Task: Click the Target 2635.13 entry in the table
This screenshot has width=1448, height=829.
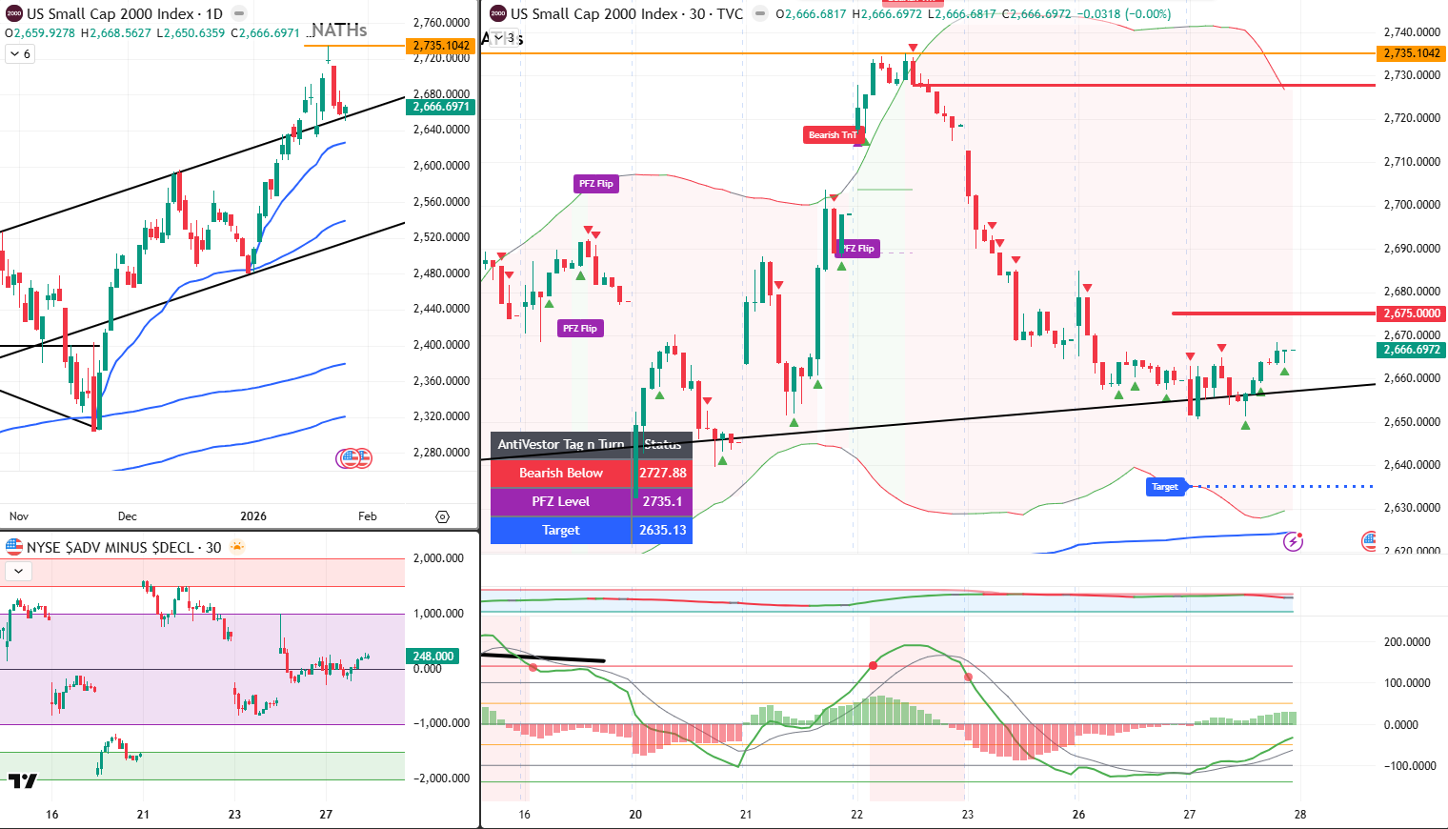Action: (x=591, y=530)
